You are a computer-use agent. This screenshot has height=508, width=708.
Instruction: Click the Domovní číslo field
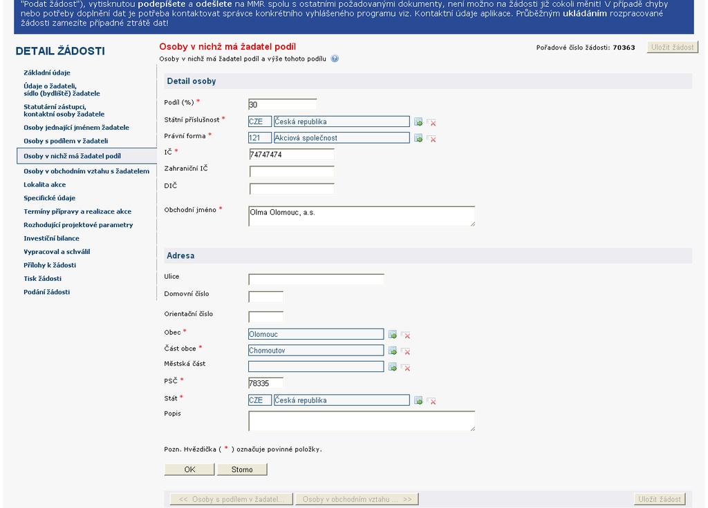(266, 297)
